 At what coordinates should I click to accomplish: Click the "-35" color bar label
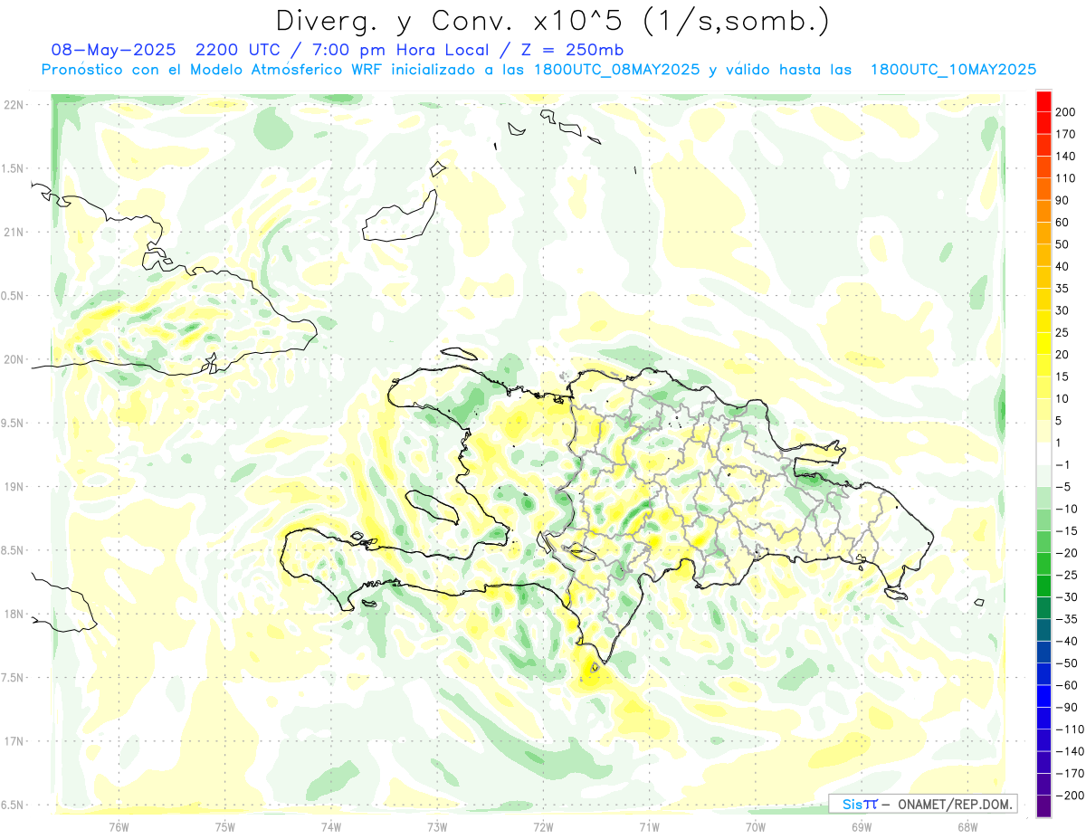pyautogui.click(x=1065, y=619)
